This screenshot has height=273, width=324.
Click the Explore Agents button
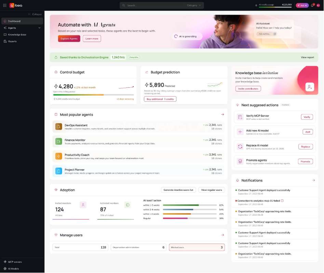click(69, 39)
